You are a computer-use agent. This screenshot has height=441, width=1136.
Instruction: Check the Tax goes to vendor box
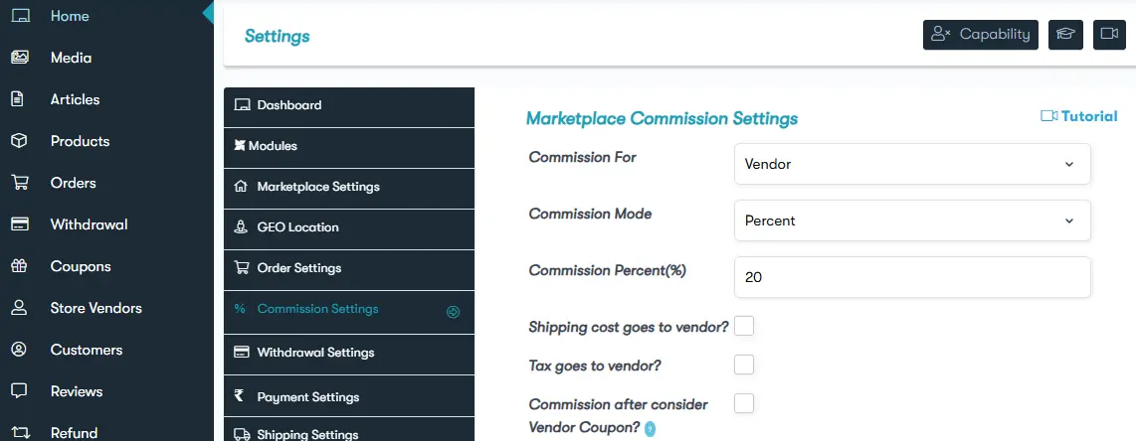pyautogui.click(x=743, y=365)
